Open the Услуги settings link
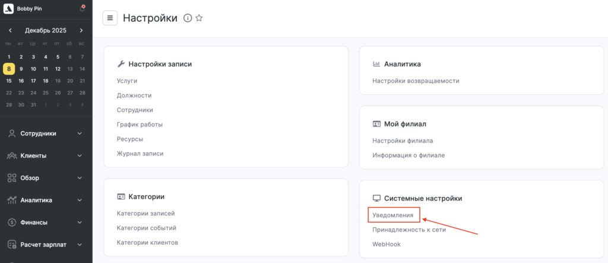The height and width of the screenshot is (263, 608). pyautogui.click(x=127, y=80)
